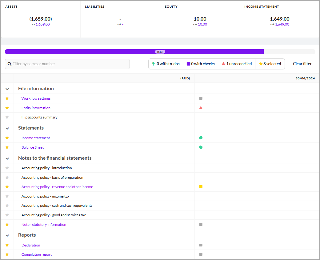This screenshot has height=260, width=320.
Task: Star Accounting policy - income tax row
Action: coord(7,196)
